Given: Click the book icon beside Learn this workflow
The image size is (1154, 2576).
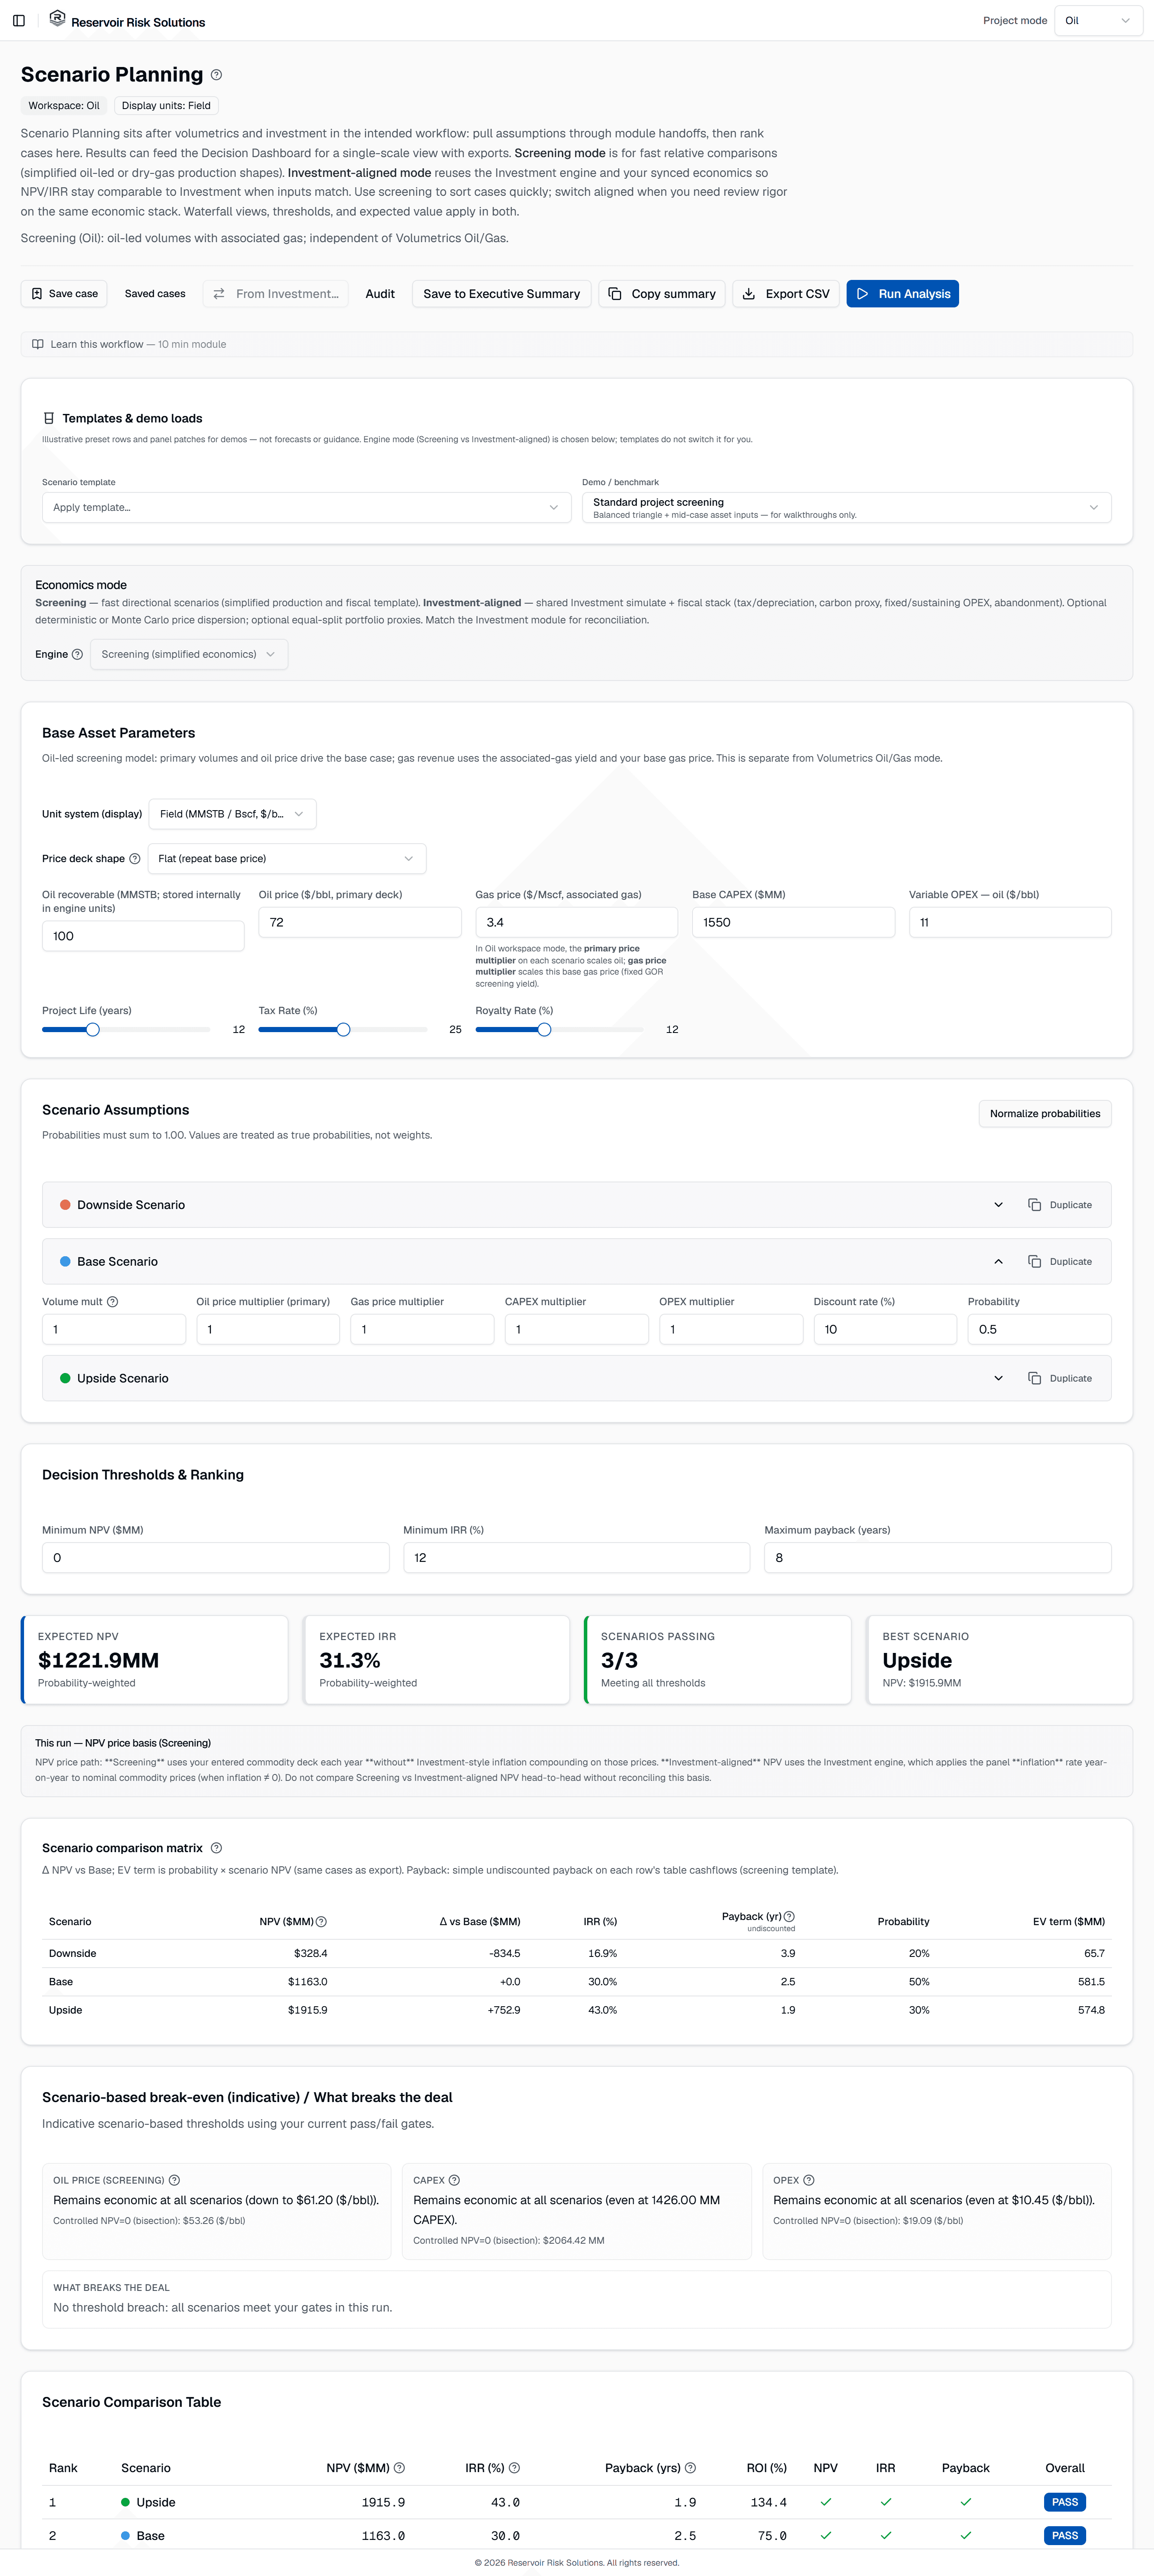Looking at the screenshot, I should coord(38,344).
